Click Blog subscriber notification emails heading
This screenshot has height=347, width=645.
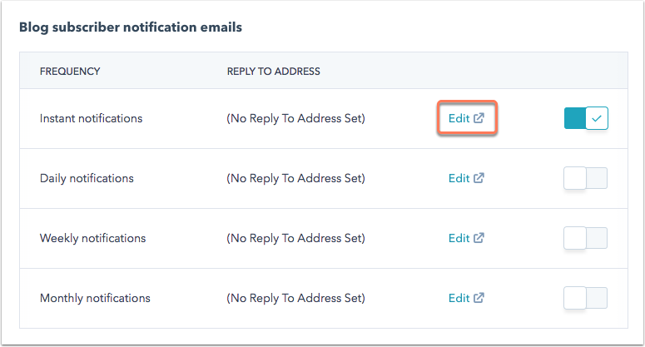click(x=130, y=27)
